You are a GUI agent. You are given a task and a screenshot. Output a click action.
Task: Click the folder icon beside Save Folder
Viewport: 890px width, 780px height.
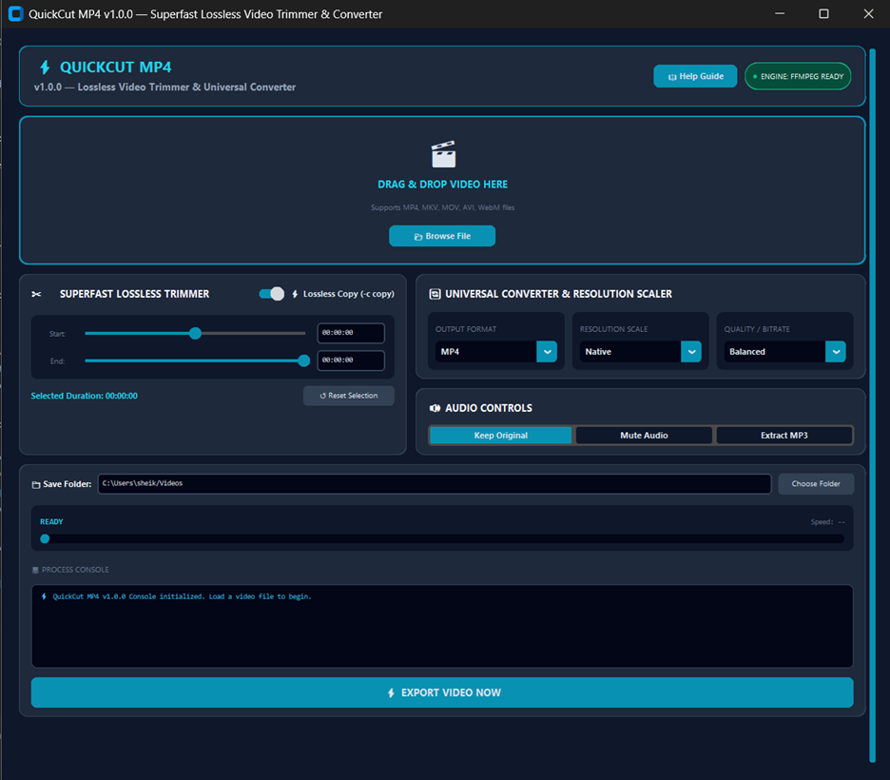click(x=36, y=485)
